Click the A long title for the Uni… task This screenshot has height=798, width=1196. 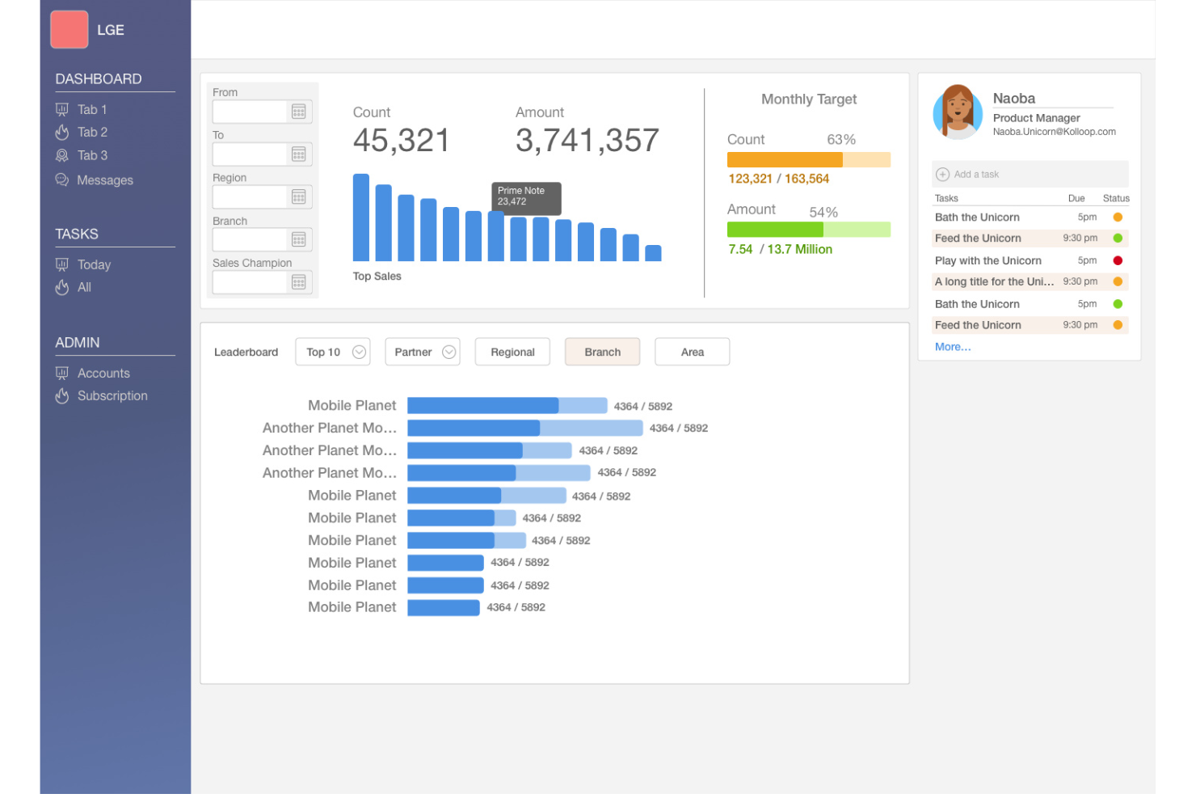(995, 282)
